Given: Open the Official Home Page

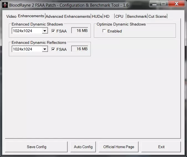Looking at the screenshot, I should point(119,147).
